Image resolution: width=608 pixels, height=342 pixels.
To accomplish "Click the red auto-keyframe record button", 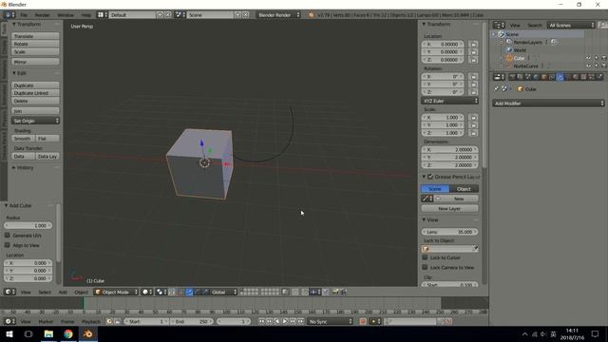I will point(363,321).
